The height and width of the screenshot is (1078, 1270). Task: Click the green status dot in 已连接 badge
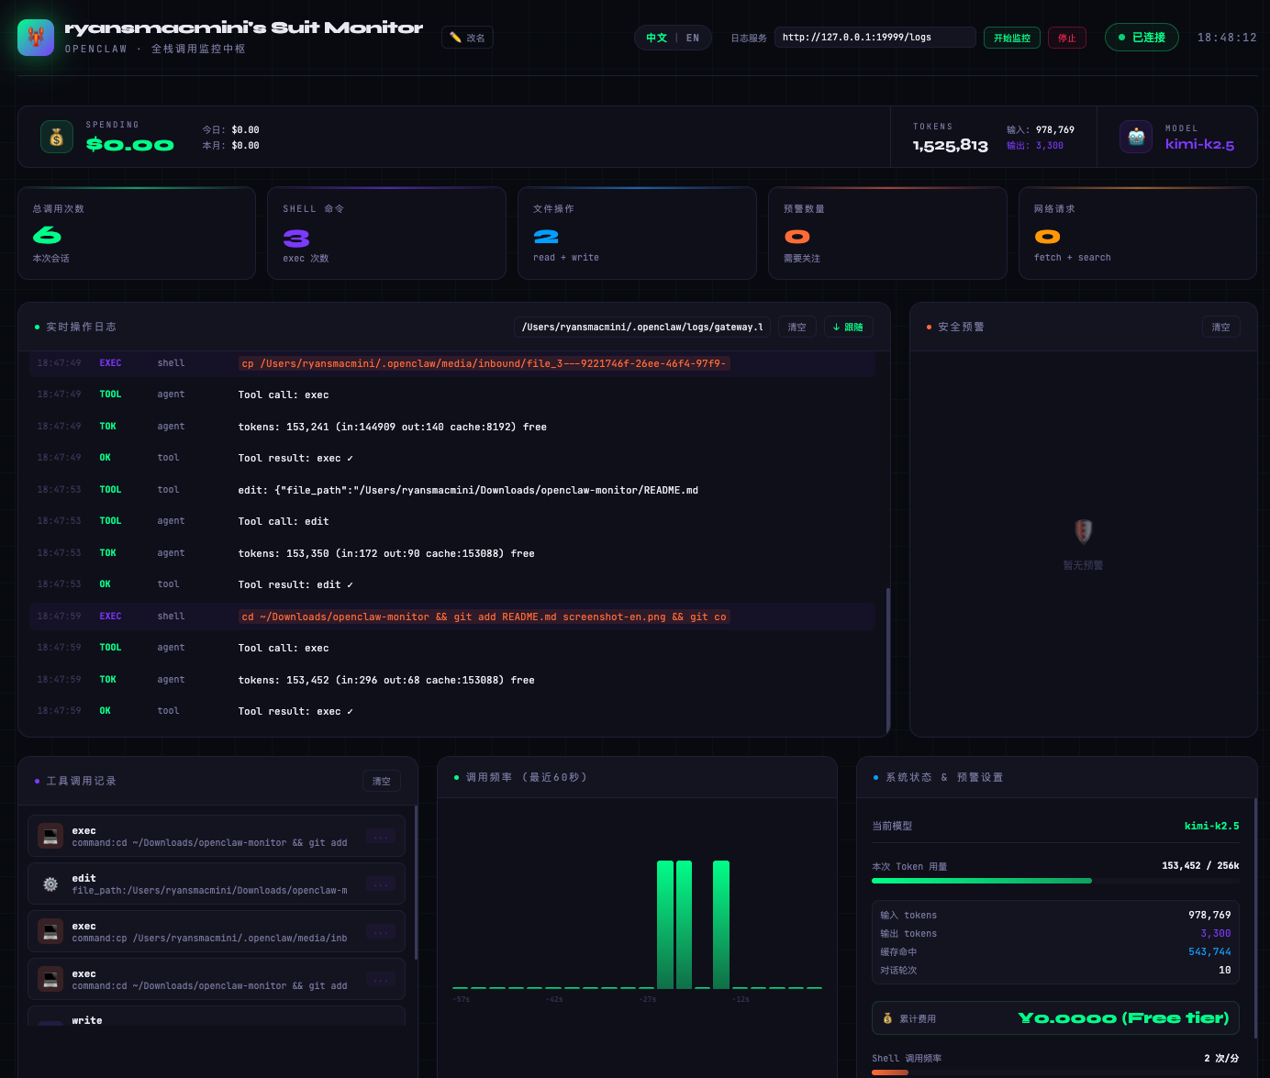click(x=1121, y=38)
